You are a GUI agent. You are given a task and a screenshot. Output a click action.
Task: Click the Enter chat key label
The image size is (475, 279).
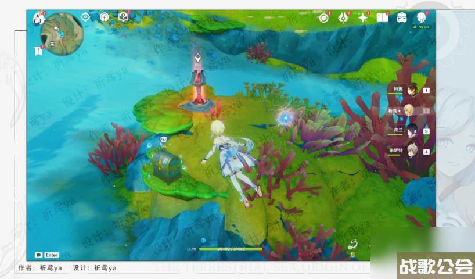52,255
